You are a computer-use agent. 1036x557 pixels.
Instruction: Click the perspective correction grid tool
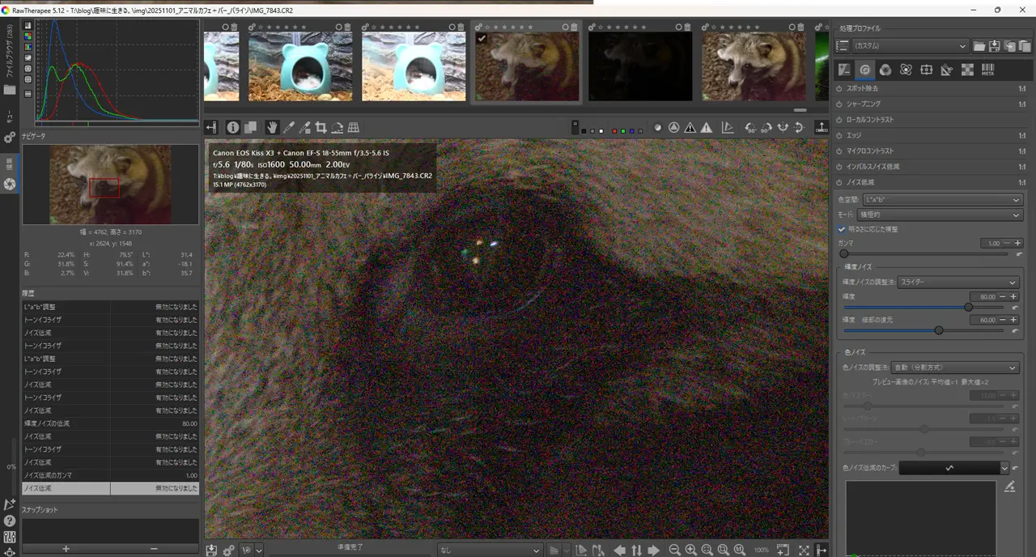tap(354, 127)
